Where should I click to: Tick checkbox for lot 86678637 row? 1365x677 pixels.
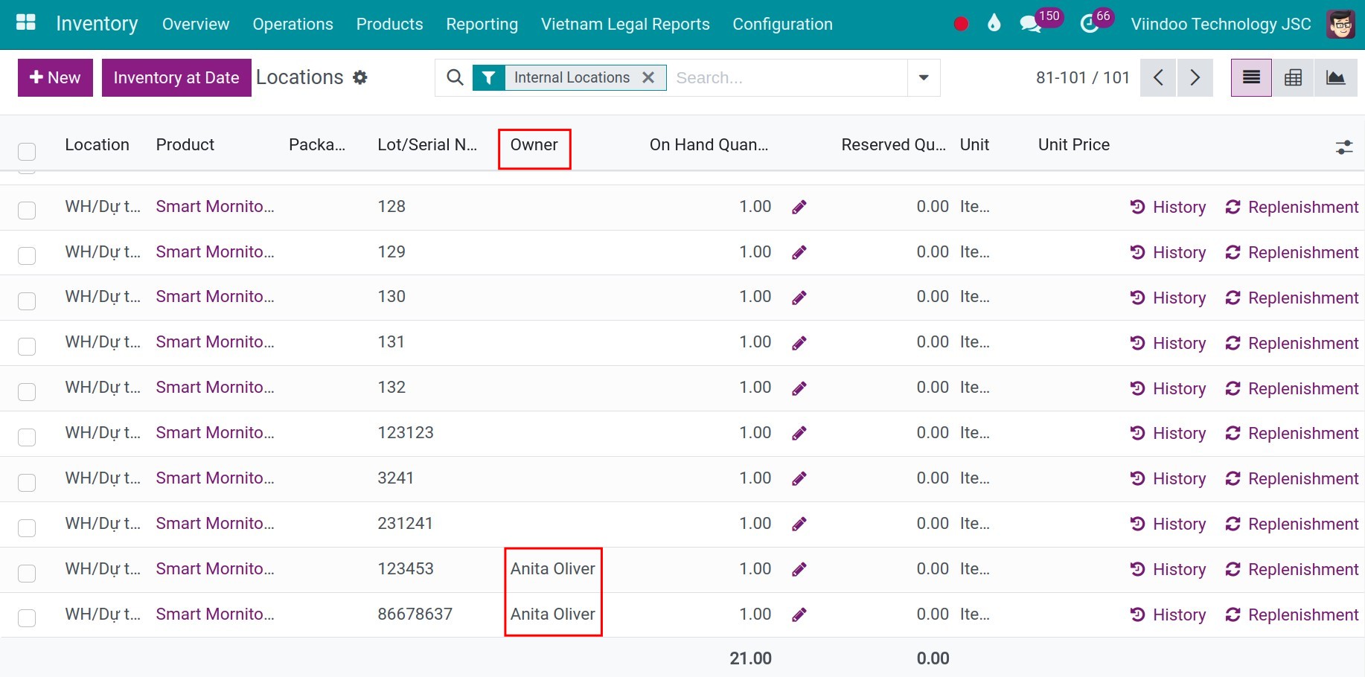point(27,618)
